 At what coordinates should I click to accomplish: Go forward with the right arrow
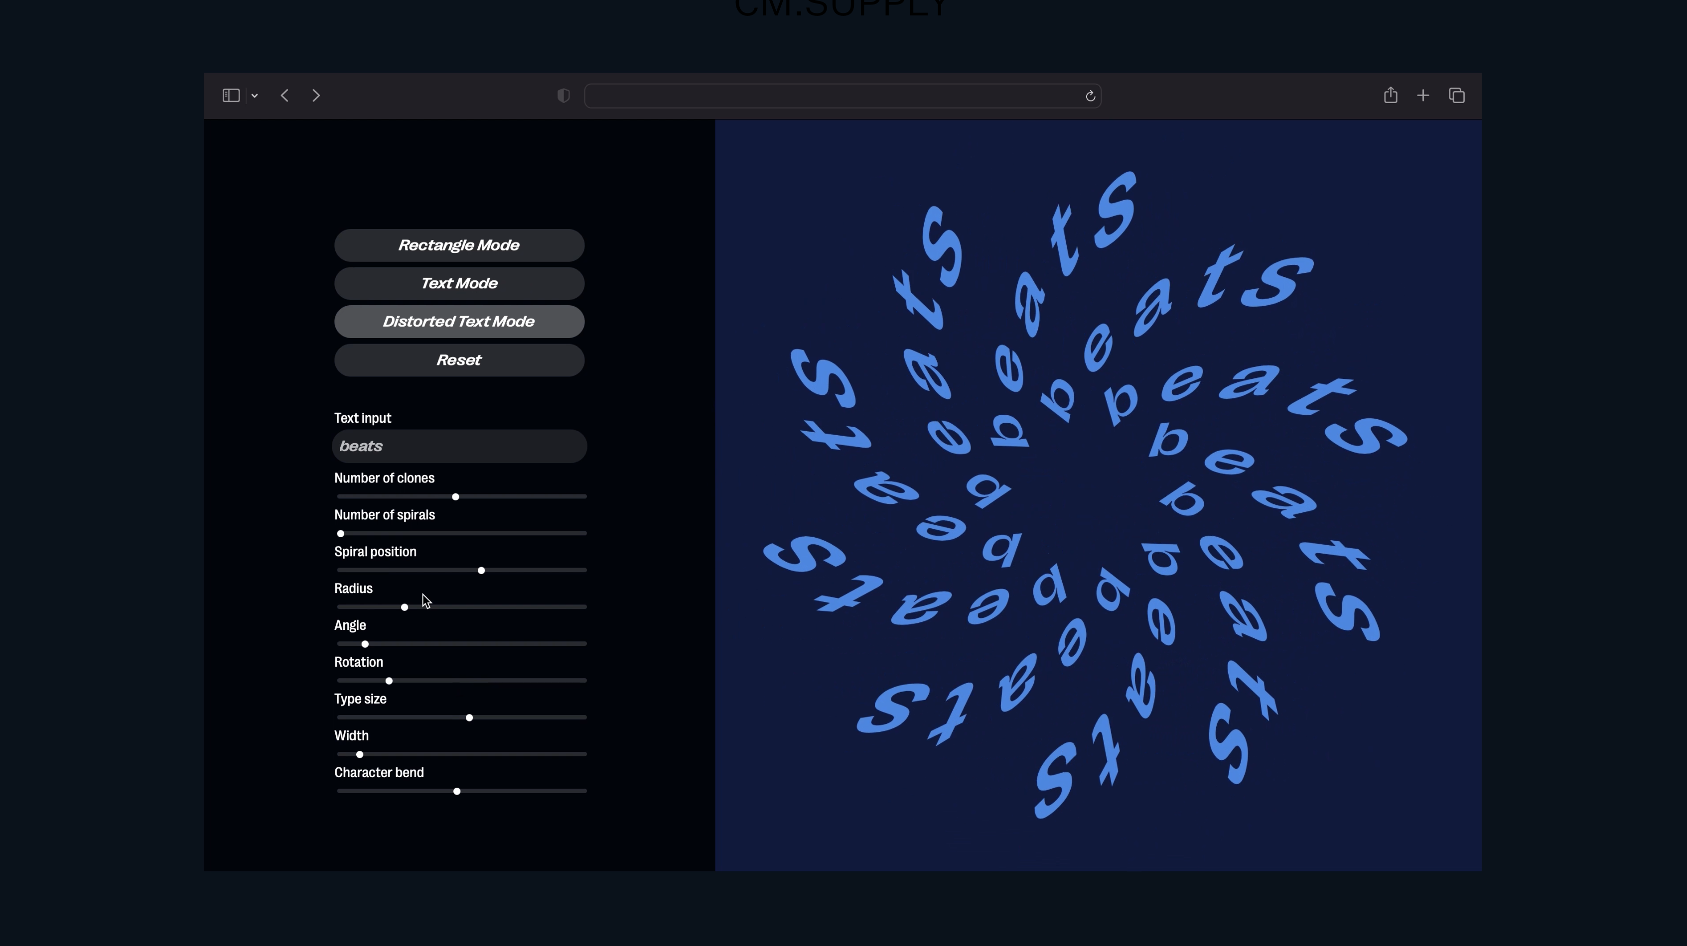[x=316, y=96]
